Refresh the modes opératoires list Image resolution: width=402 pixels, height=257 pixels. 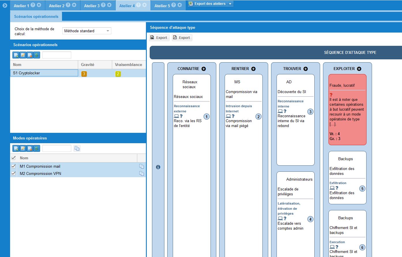point(37,148)
